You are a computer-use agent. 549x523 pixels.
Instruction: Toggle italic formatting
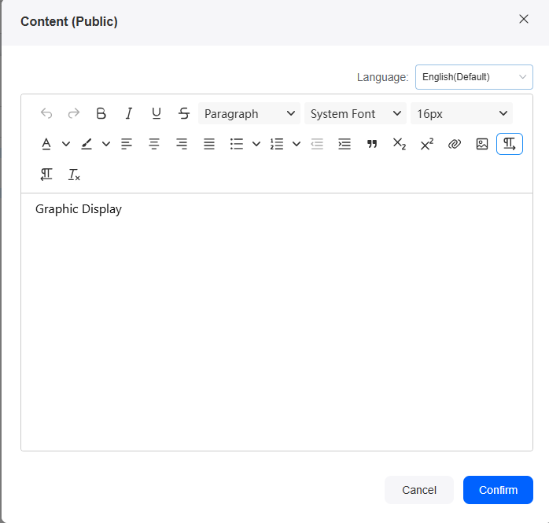(129, 113)
